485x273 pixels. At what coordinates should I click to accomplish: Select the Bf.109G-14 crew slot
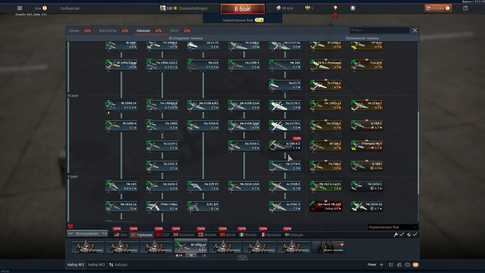(191, 247)
